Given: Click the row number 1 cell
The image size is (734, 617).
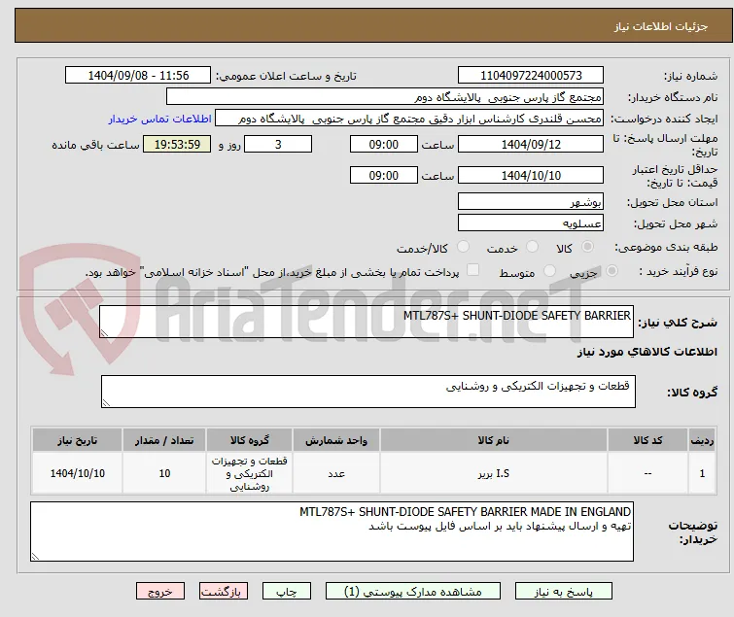Looking at the screenshot, I should tap(702, 473).
